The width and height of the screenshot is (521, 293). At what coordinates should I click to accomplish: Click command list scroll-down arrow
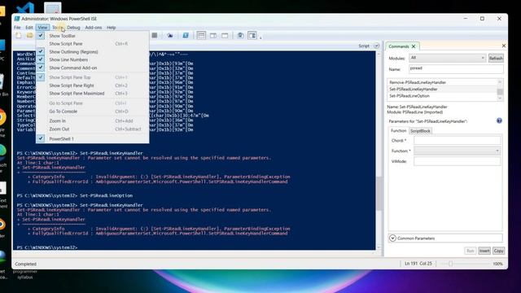coord(500,98)
